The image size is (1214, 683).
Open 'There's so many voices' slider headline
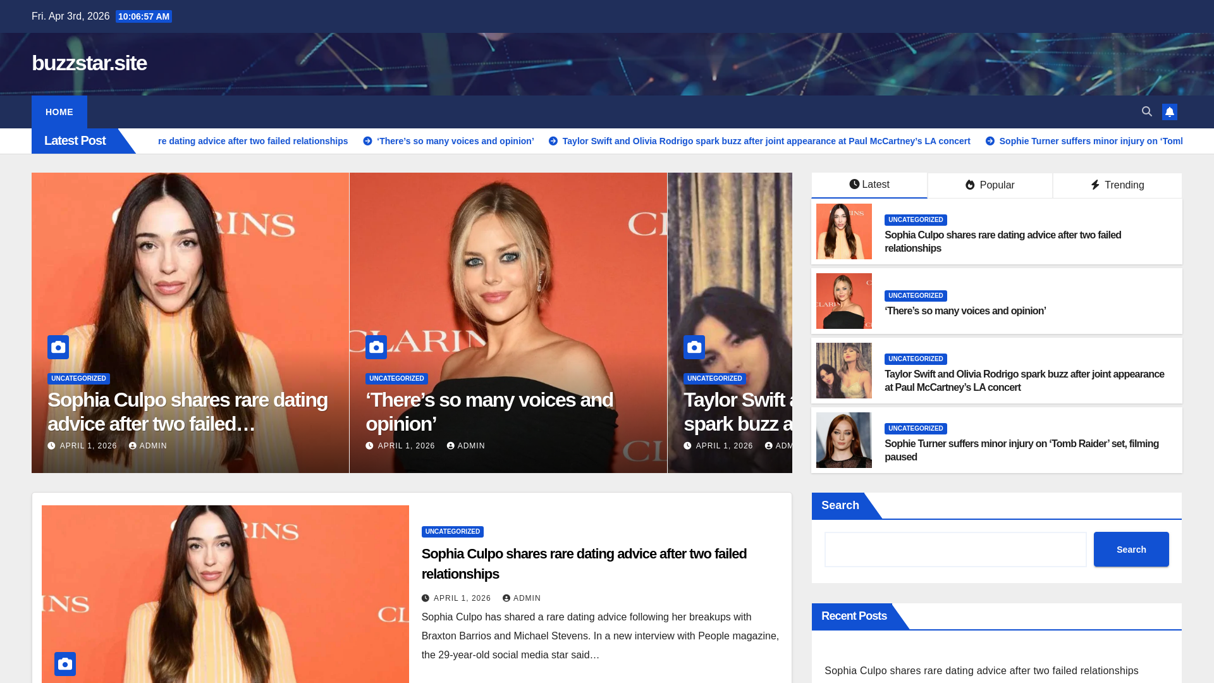tap(489, 412)
